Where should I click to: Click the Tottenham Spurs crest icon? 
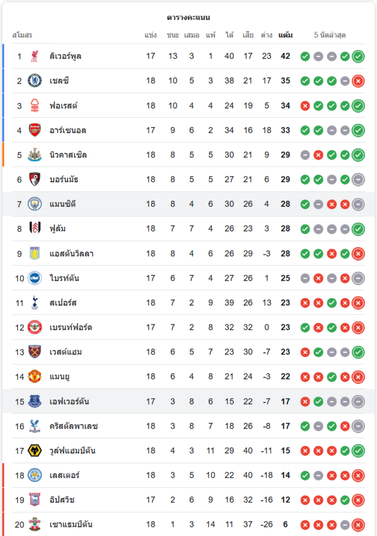pos(35,303)
